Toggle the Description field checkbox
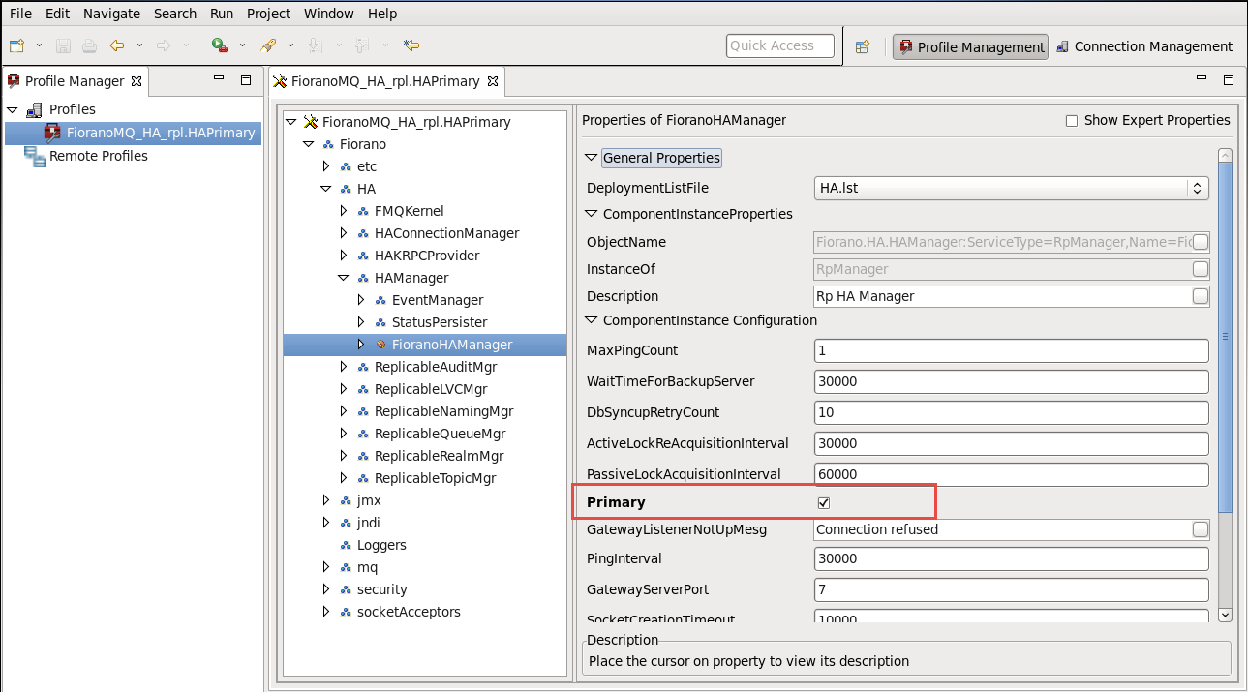The image size is (1248, 692). [x=1201, y=296]
